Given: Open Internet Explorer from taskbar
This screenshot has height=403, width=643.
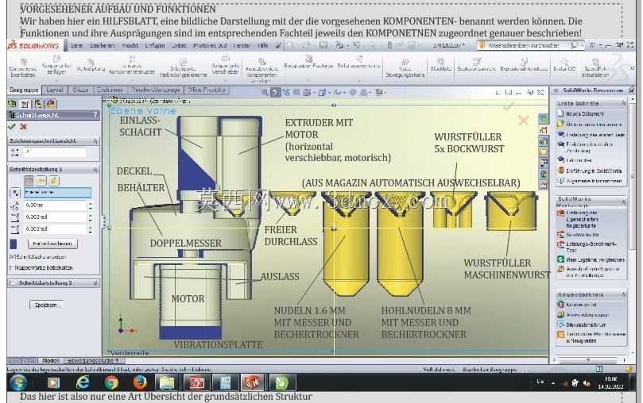Looking at the screenshot, I should (83, 382).
